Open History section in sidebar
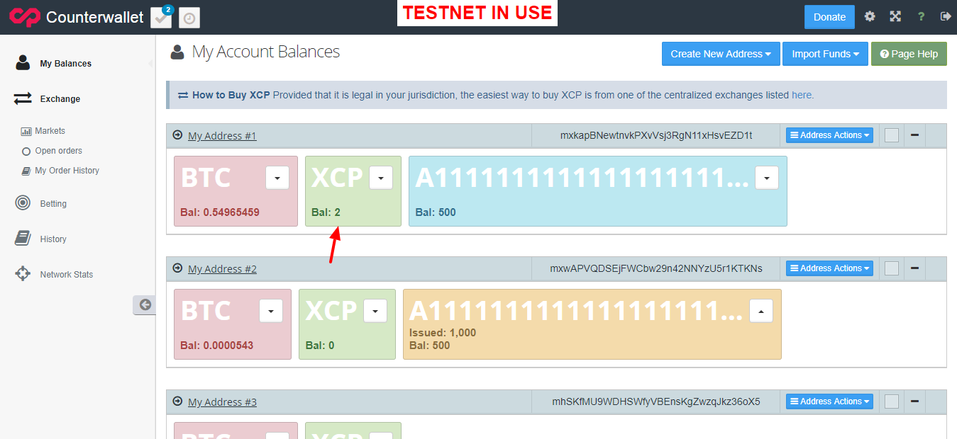957x439 pixels. (x=53, y=239)
